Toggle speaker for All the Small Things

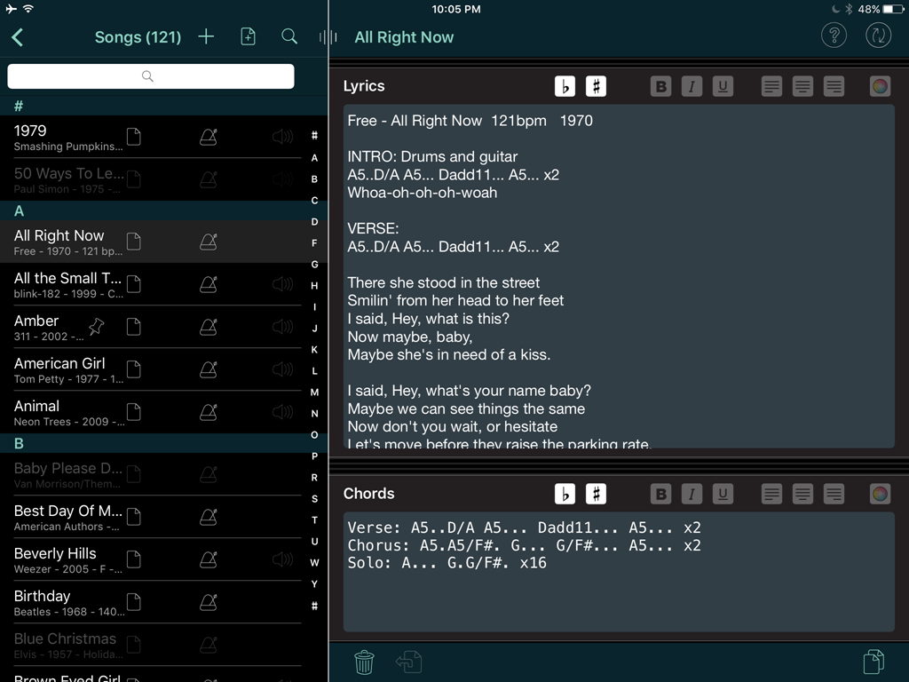coord(283,284)
